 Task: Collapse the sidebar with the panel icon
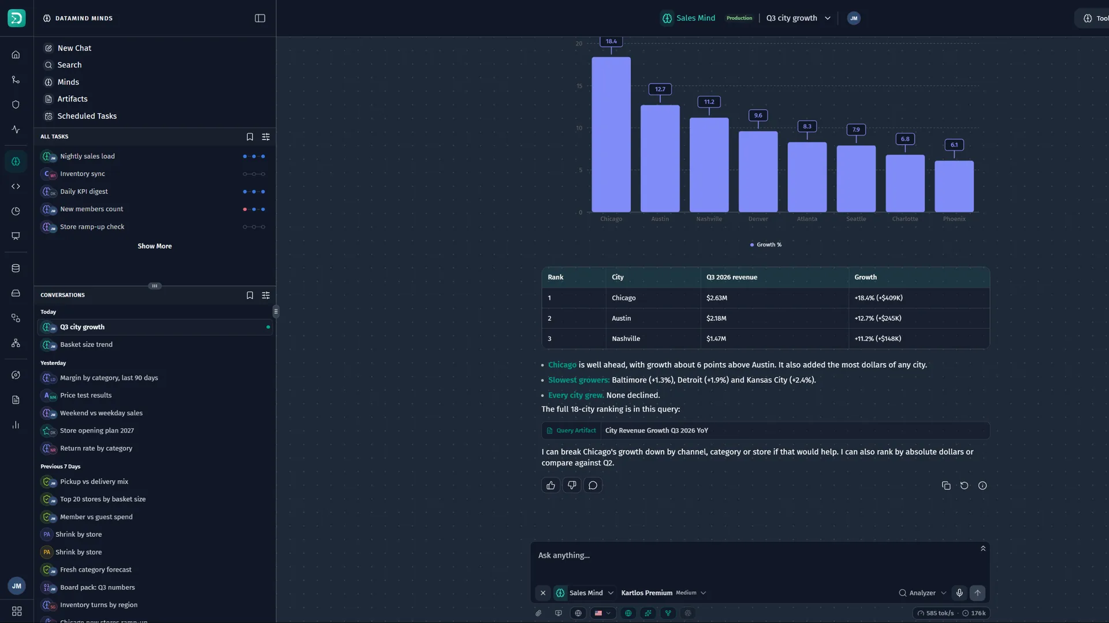tap(260, 18)
